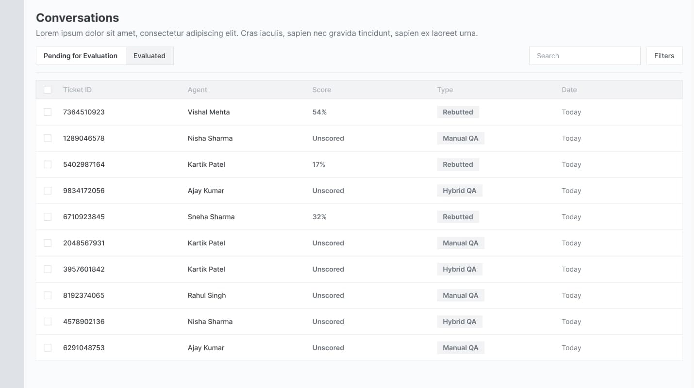
Task: Click Today date in ticket 6291048753 row
Action: coord(571,348)
